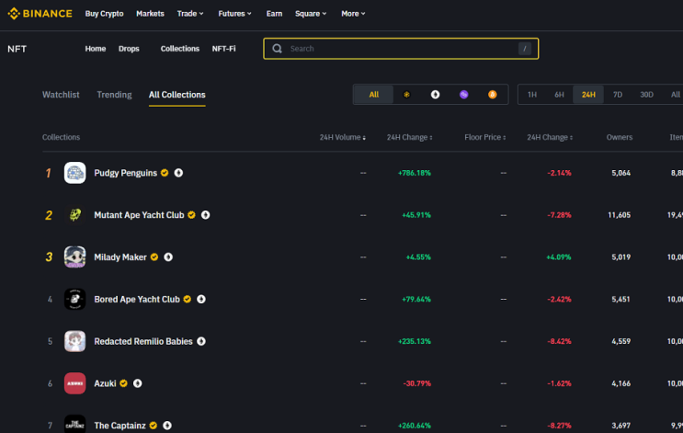Select the 7D time range
The image size is (683, 433).
pos(618,95)
